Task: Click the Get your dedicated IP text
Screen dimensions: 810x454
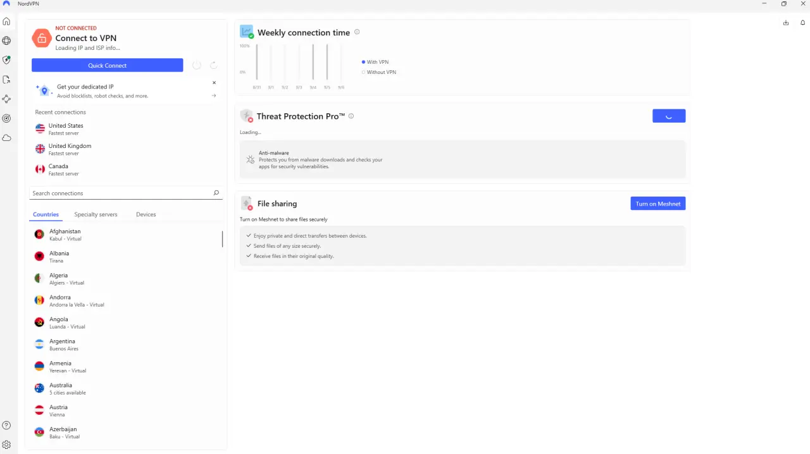Action: (85, 87)
